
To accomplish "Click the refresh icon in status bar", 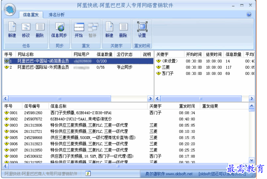I will point(88,173).
